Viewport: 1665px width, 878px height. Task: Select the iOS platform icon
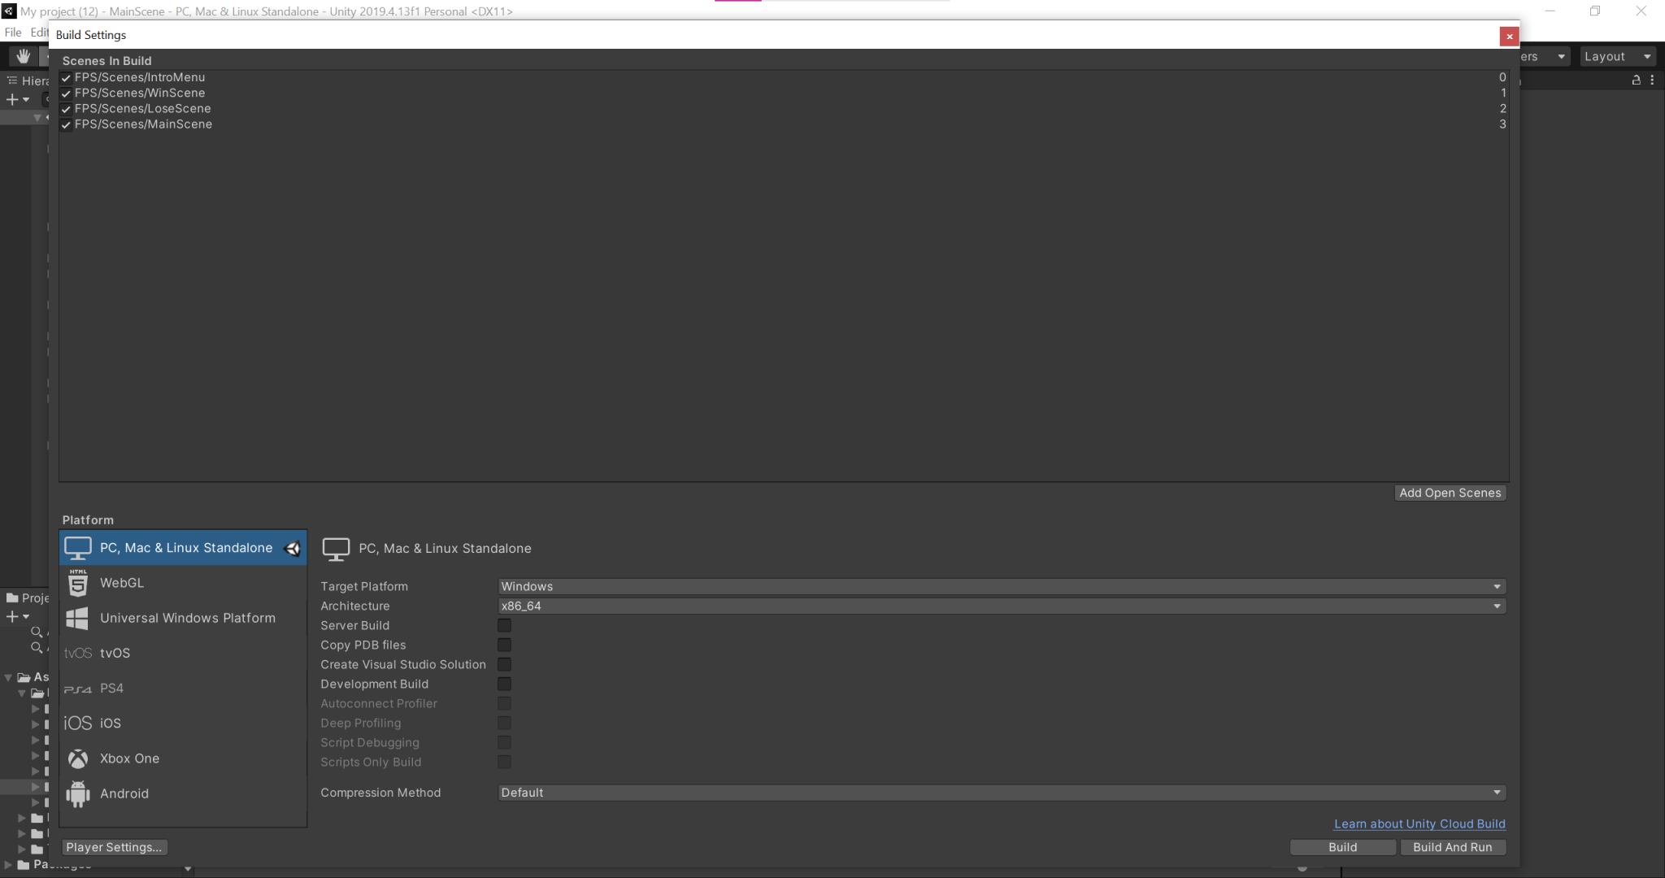click(78, 723)
